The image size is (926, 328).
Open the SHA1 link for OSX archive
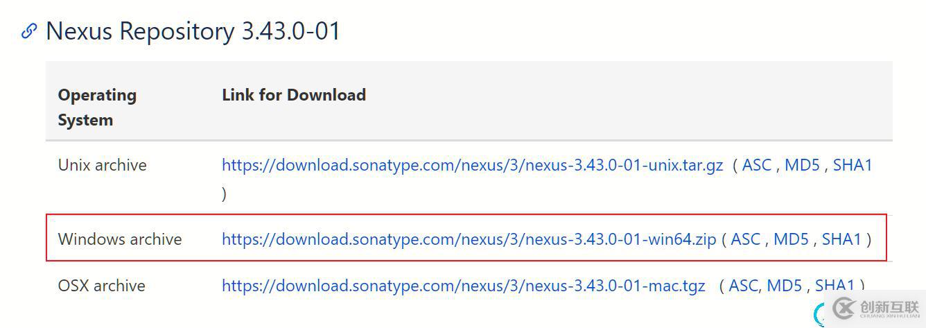coord(834,285)
